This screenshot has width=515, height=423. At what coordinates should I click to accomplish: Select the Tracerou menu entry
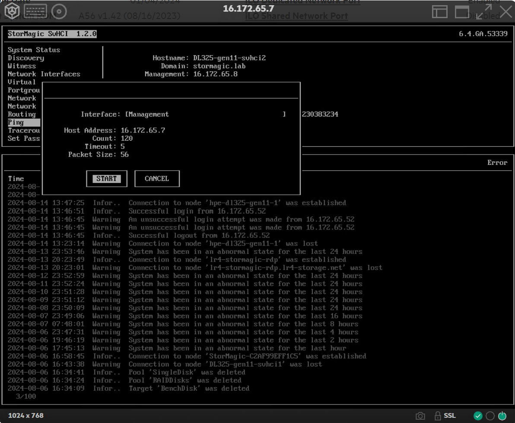click(24, 131)
